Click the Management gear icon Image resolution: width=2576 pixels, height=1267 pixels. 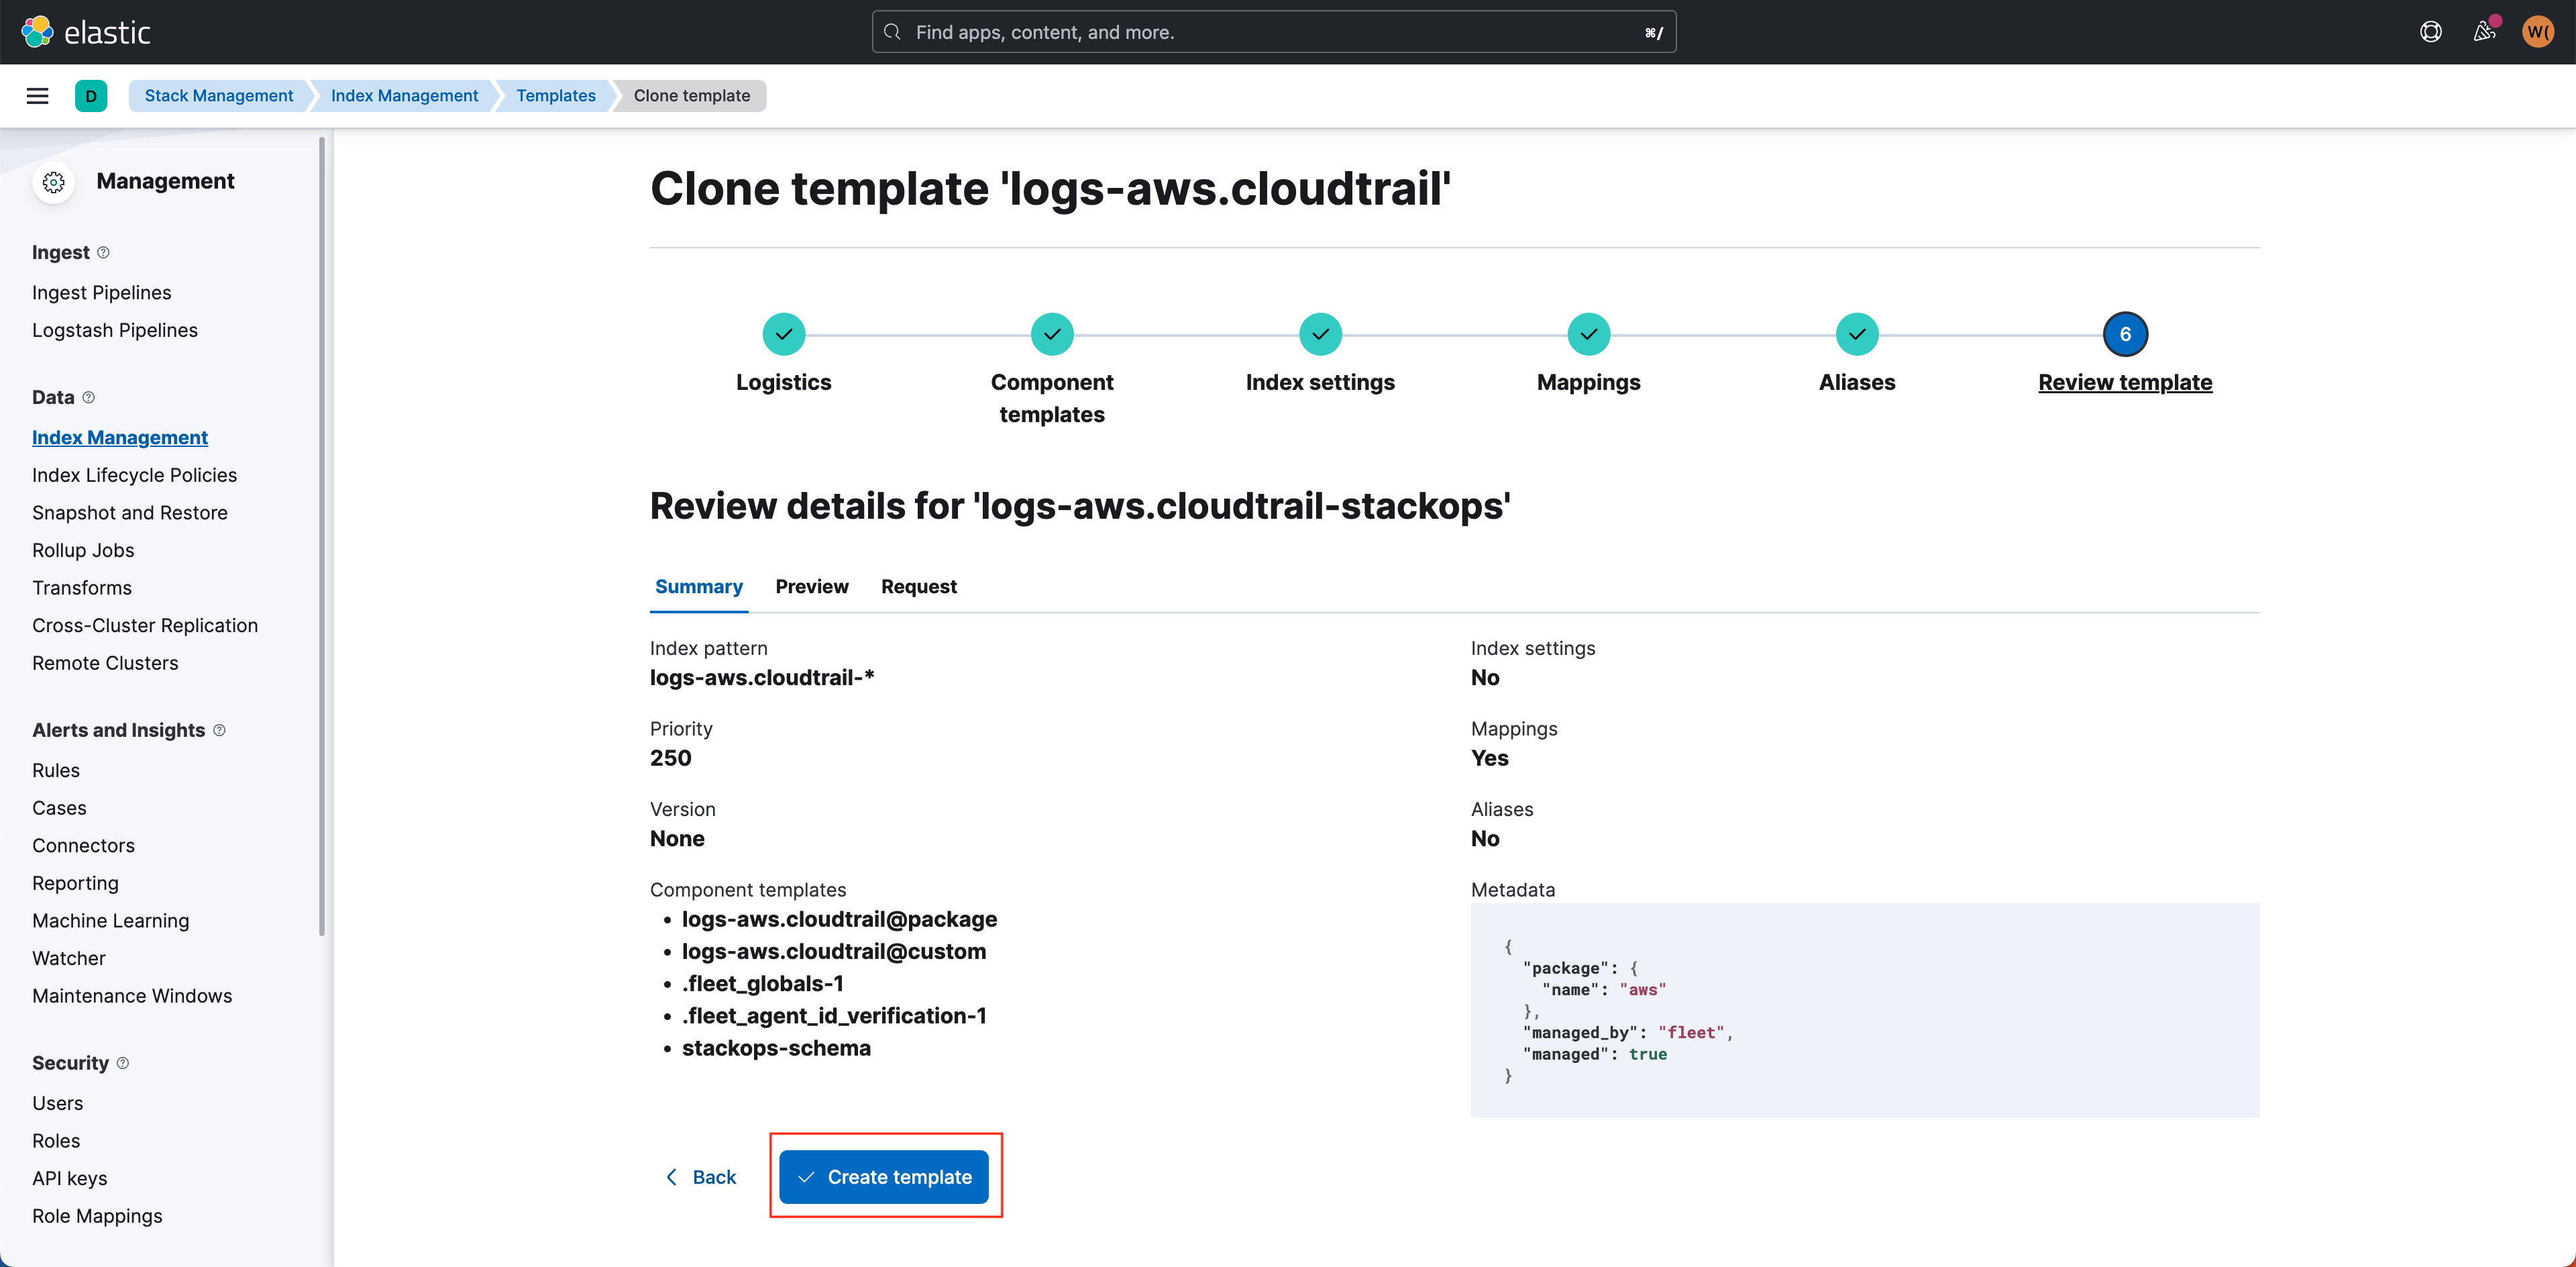pos(54,181)
